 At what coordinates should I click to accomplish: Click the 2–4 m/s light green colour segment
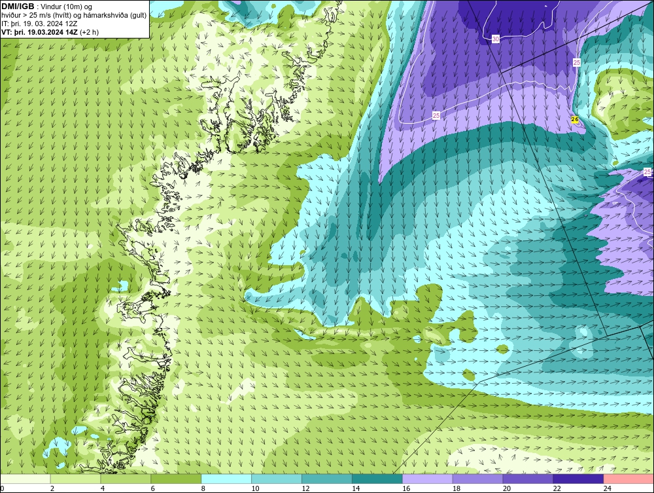[x=75, y=479]
